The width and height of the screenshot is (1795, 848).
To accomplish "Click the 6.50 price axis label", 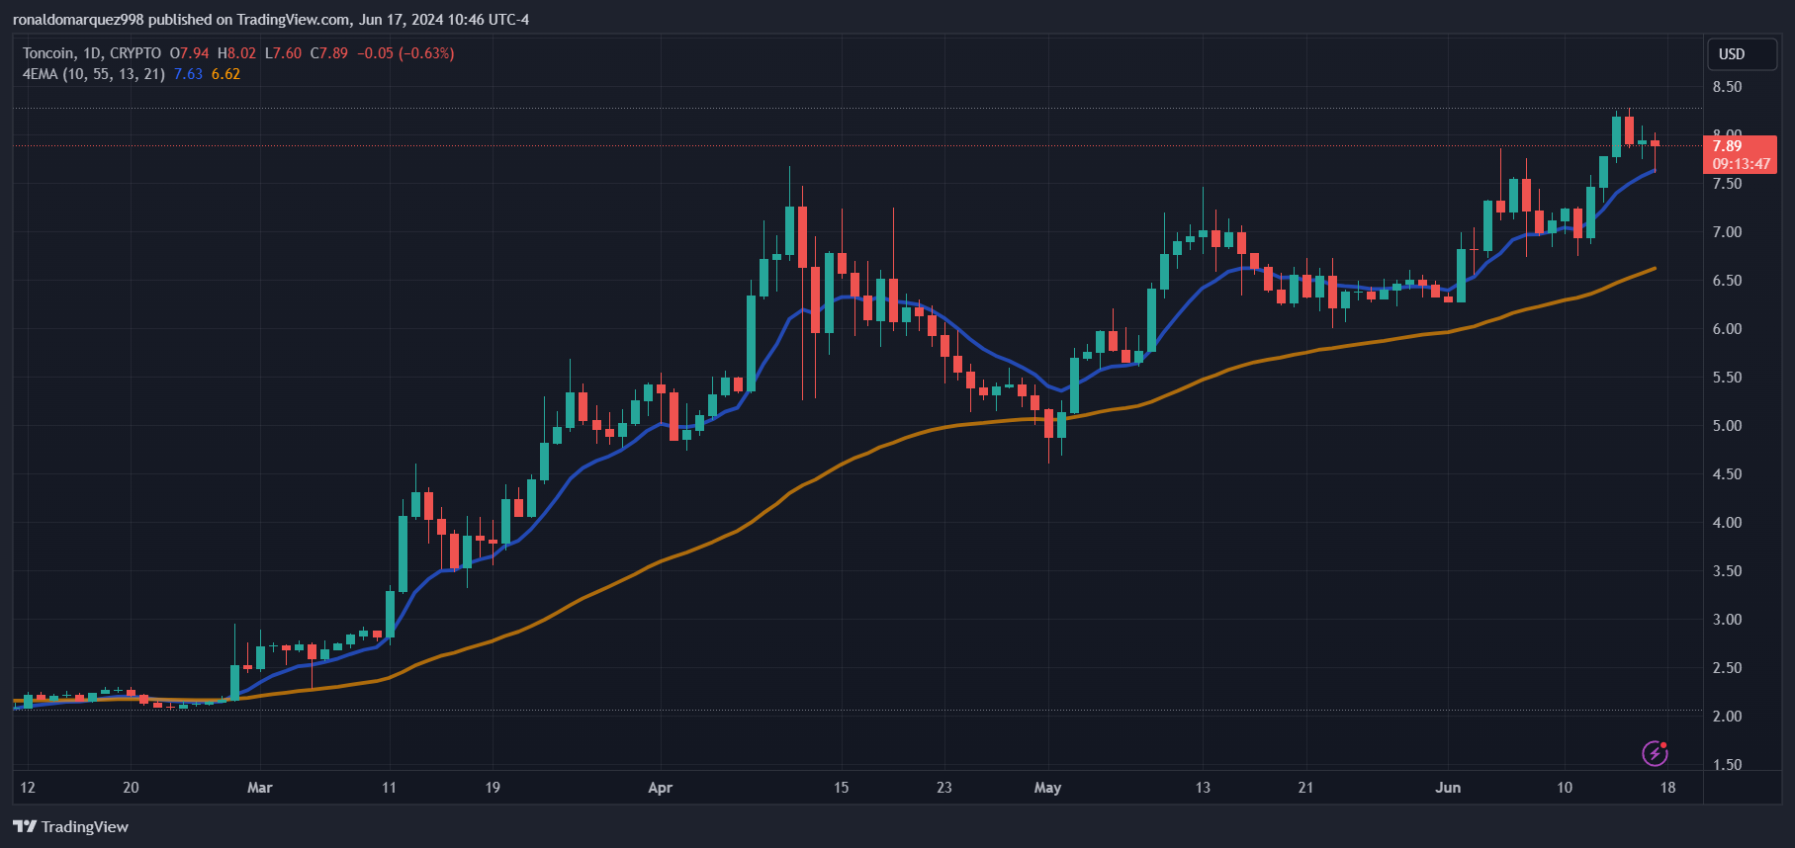I will point(1727,281).
